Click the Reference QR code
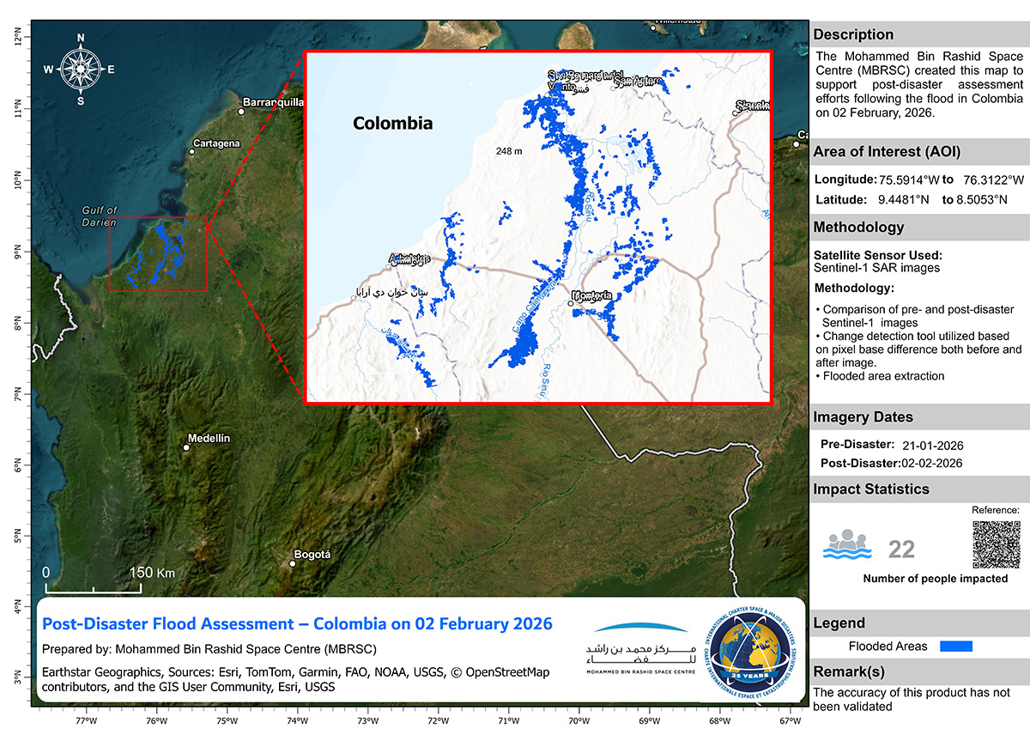This screenshot has height=729, width=1030. pos(997,544)
